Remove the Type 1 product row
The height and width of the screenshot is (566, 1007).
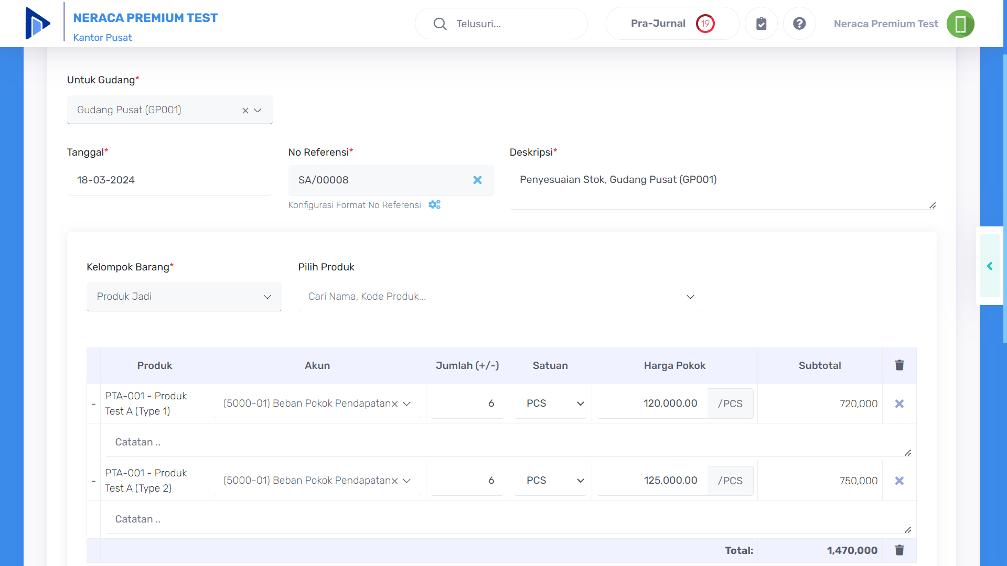pos(899,404)
